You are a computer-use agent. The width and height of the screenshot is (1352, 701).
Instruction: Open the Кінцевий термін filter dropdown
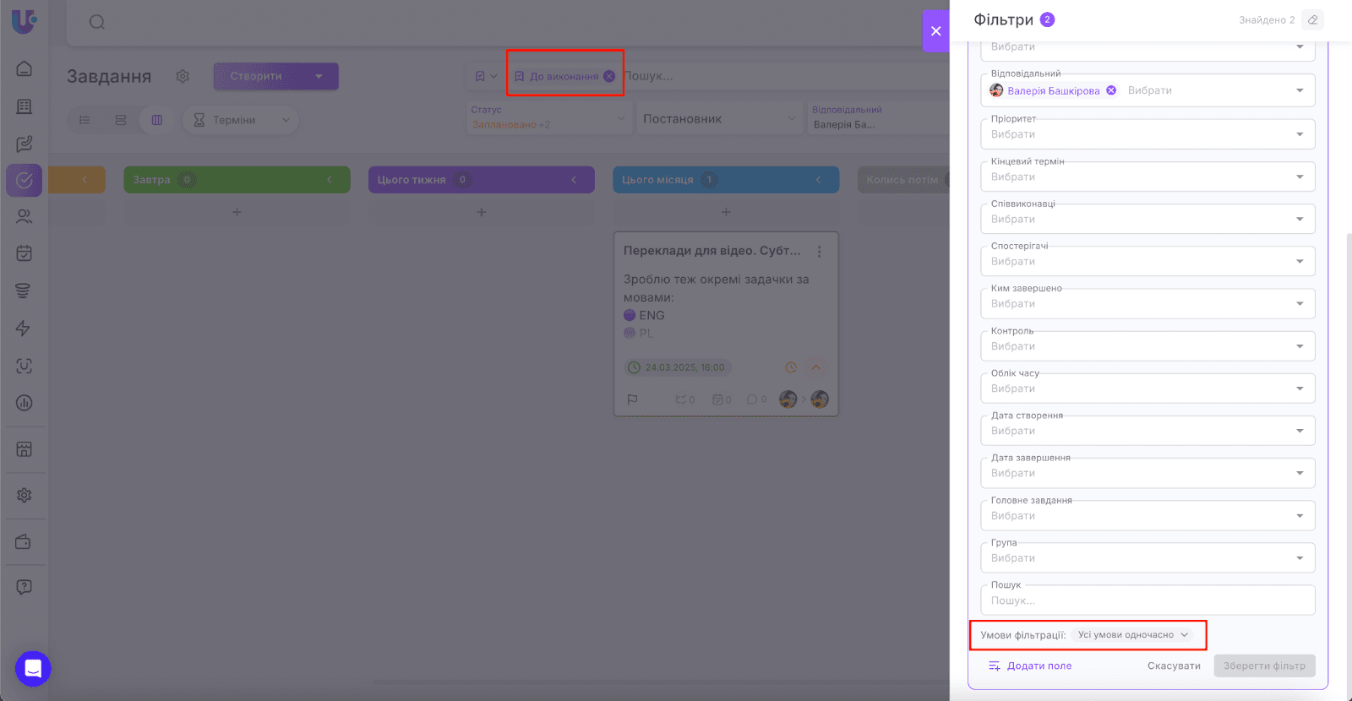1148,176
